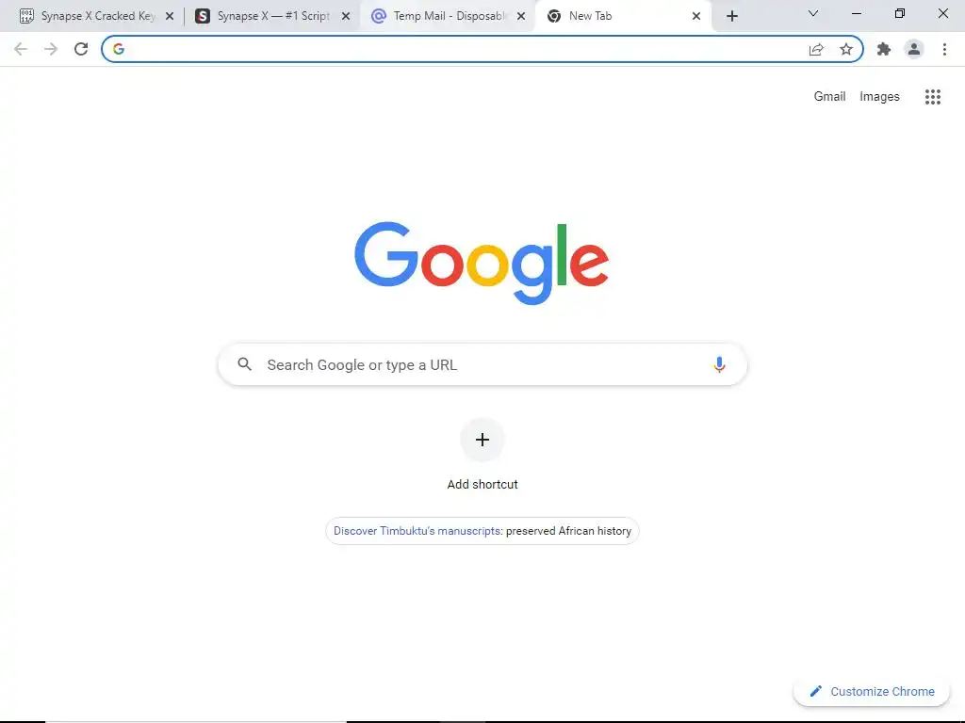Open the Extensions puzzle icon
This screenshot has height=723, width=965.
(884, 49)
